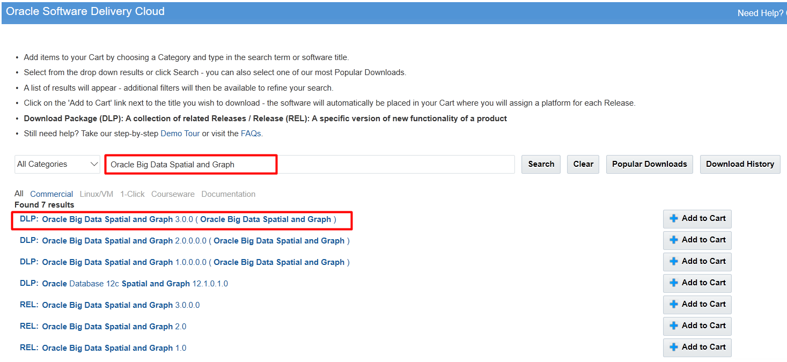This screenshot has height=362, width=787.
Task: Switch to the Linux/VM filter tab
Action: [97, 194]
